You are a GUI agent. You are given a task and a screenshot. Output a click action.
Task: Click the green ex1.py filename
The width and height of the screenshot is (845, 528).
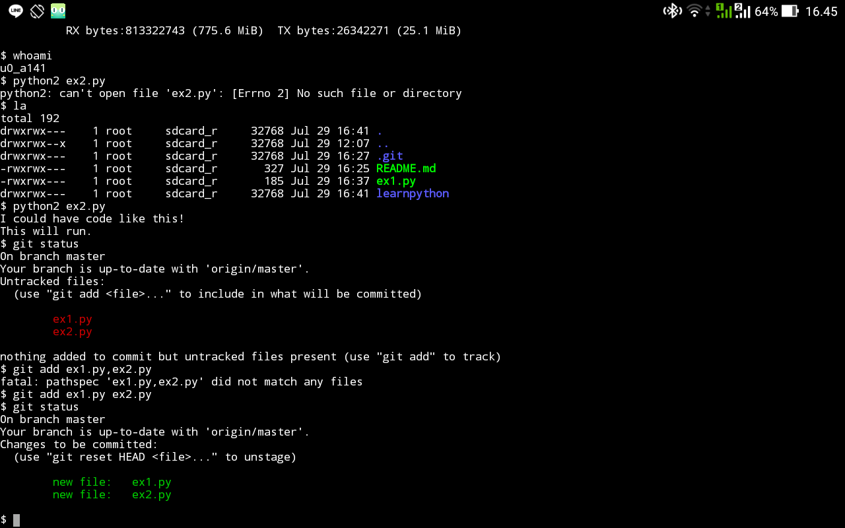395,181
